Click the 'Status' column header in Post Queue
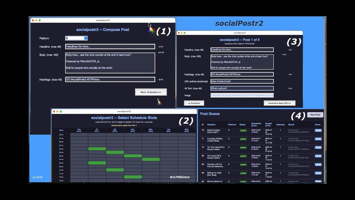The height and width of the screenshot is (200, 355). tap(243, 124)
